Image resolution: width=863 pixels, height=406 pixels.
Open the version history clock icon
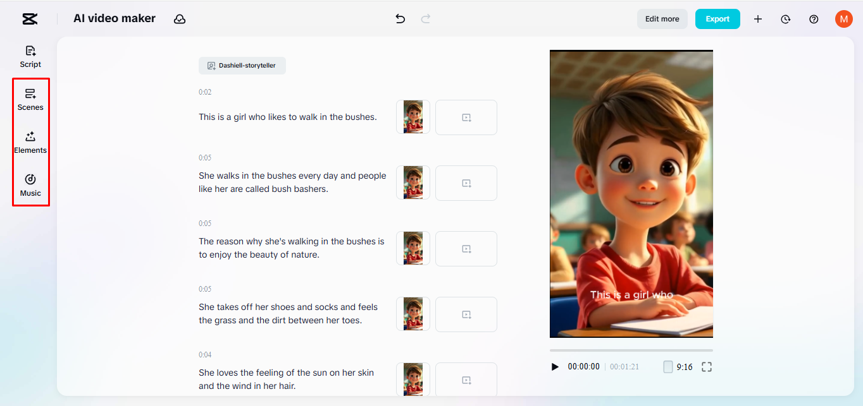[785, 19]
